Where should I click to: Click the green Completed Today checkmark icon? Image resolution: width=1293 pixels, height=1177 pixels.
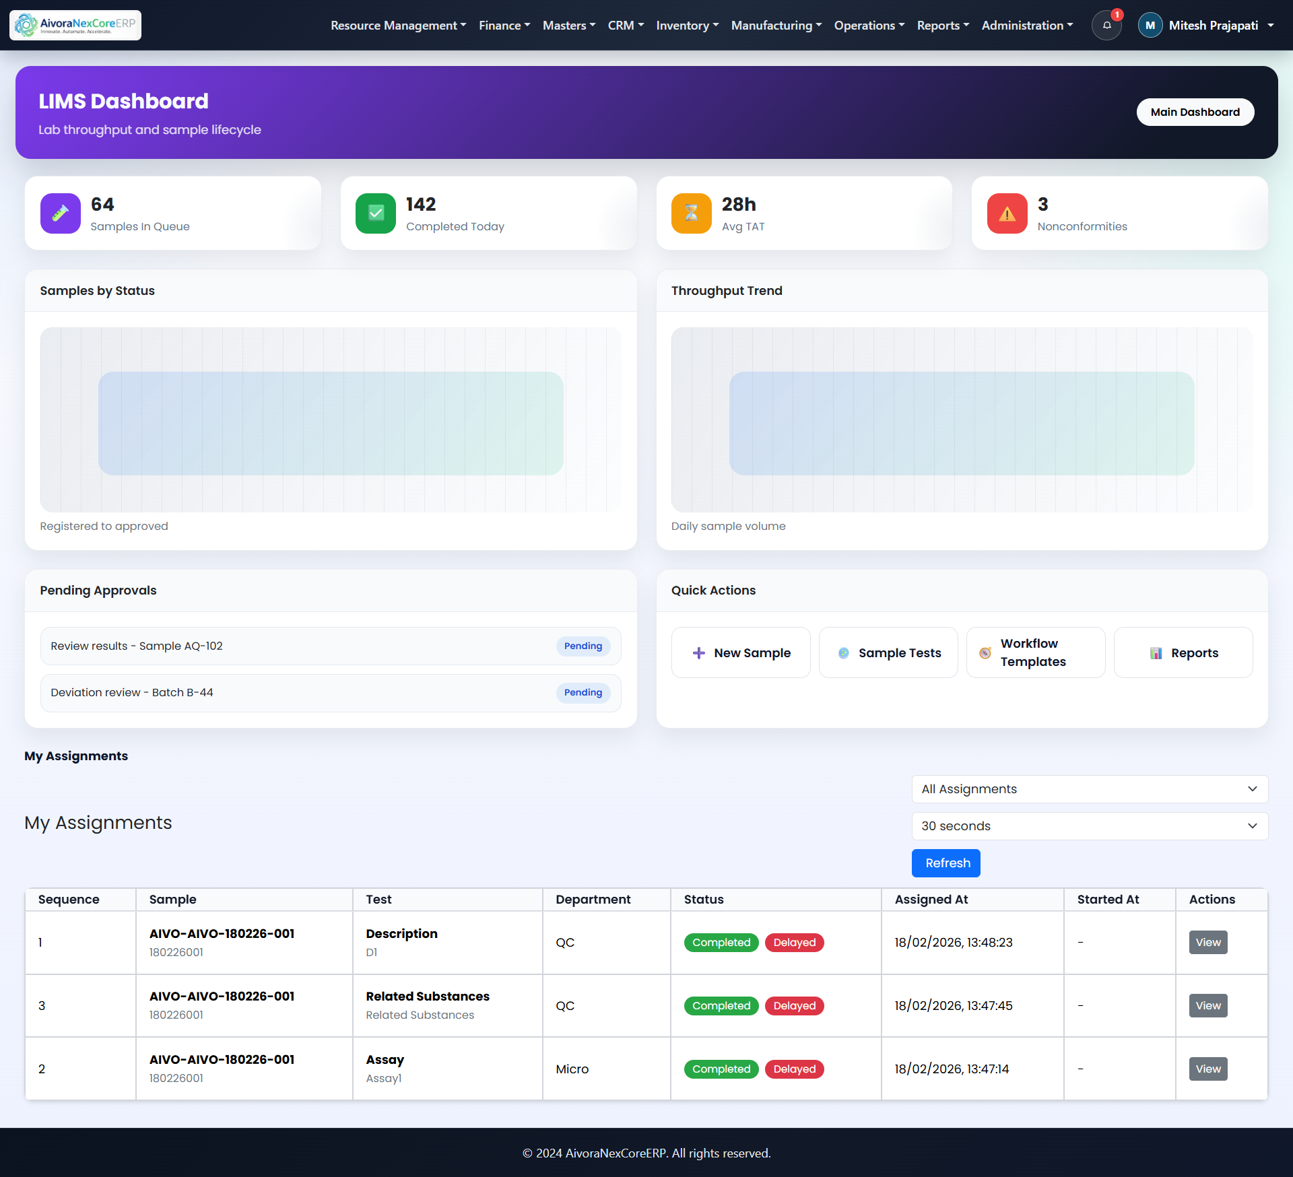[376, 213]
